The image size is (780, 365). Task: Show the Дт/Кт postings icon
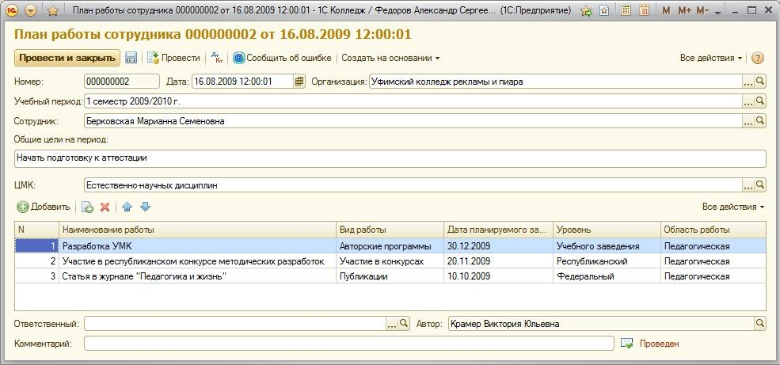[x=217, y=58]
